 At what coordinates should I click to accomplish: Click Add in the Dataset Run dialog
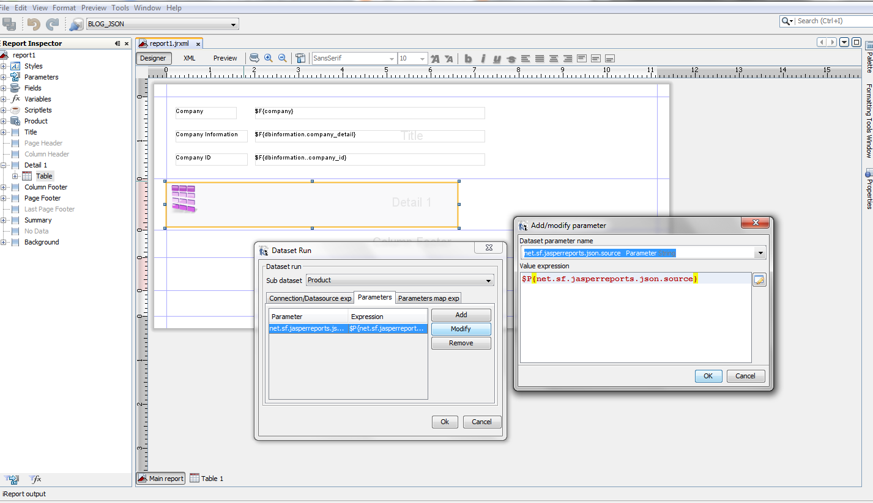(461, 315)
